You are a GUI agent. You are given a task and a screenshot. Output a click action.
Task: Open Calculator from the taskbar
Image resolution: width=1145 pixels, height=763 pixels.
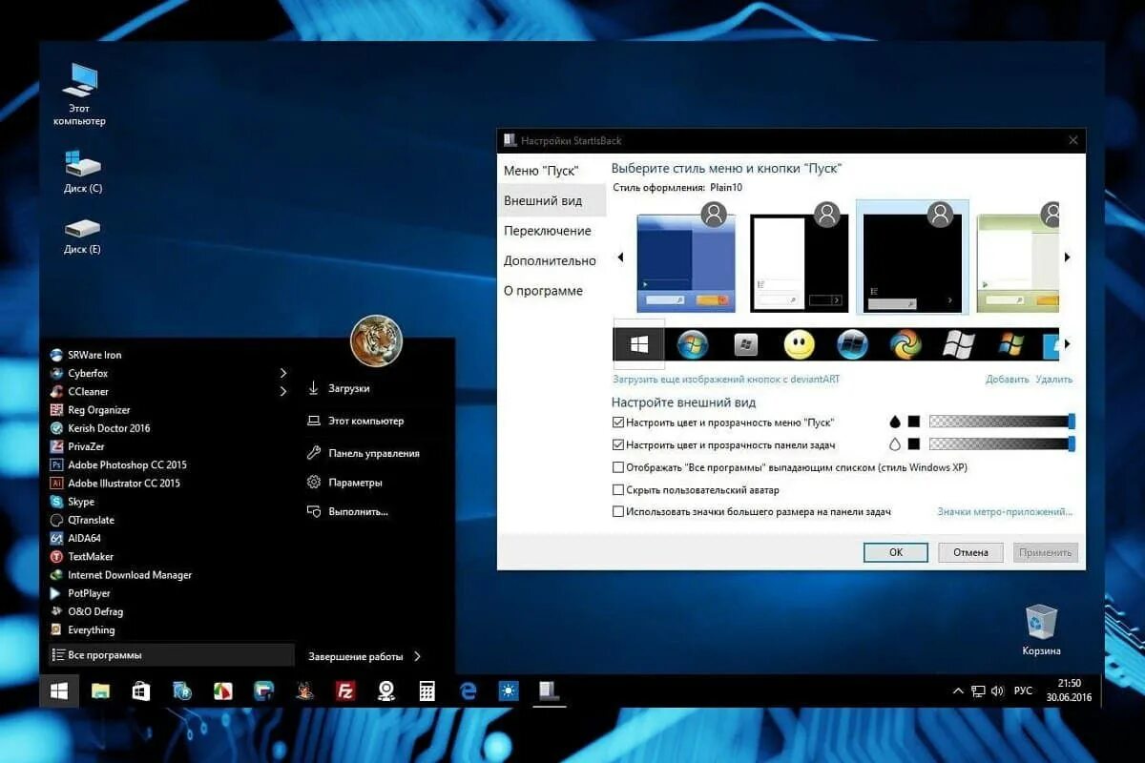pyautogui.click(x=427, y=691)
